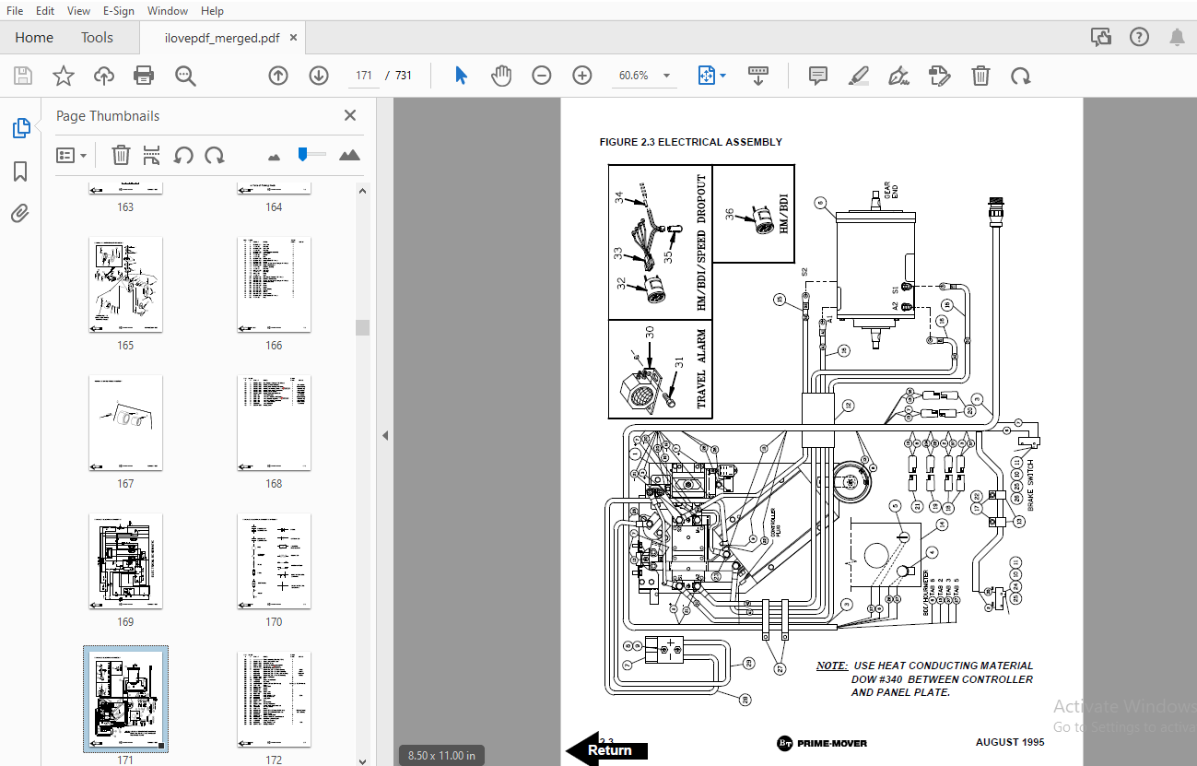Open the Edit menu
1197x766 pixels.
pyautogui.click(x=45, y=11)
